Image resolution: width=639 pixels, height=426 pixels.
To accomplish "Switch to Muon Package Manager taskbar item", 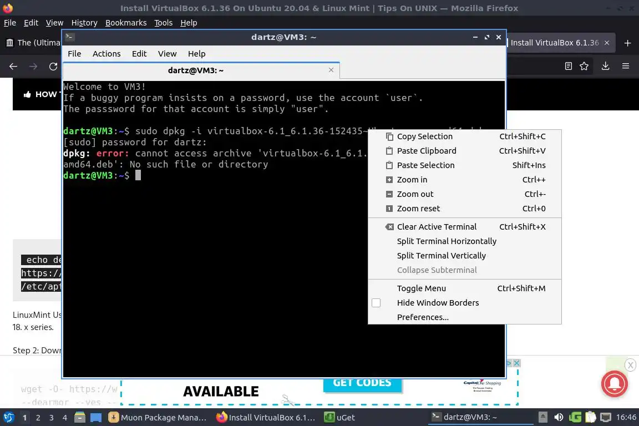I will [158, 418].
